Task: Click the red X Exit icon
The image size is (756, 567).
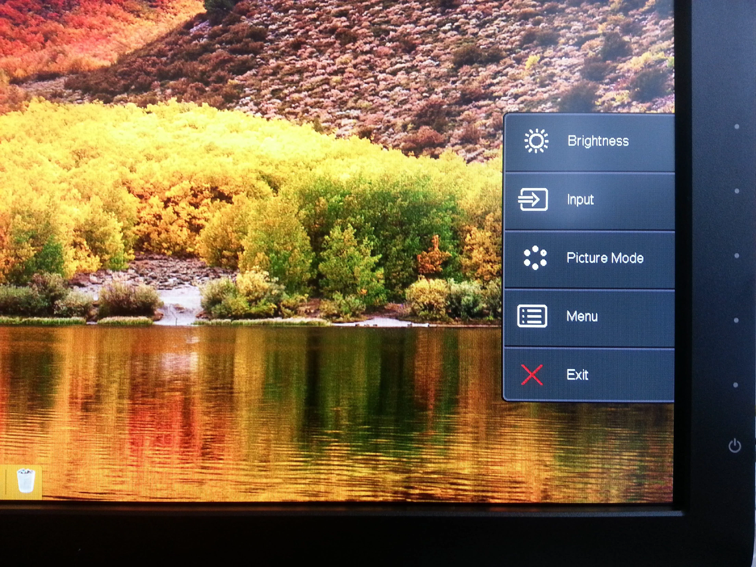Action: tap(532, 374)
